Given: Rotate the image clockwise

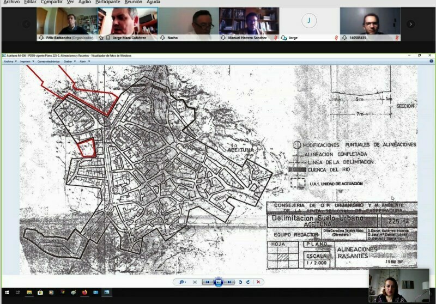Looking at the screenshot, I should point(248,282).
